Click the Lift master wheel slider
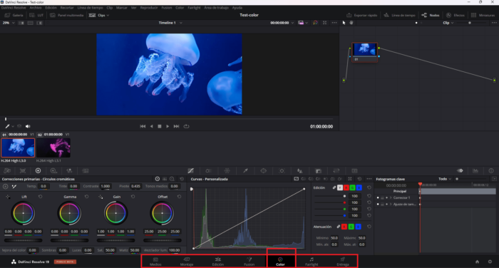This screenshot has width=499, height=268. (x=23, y=240)
